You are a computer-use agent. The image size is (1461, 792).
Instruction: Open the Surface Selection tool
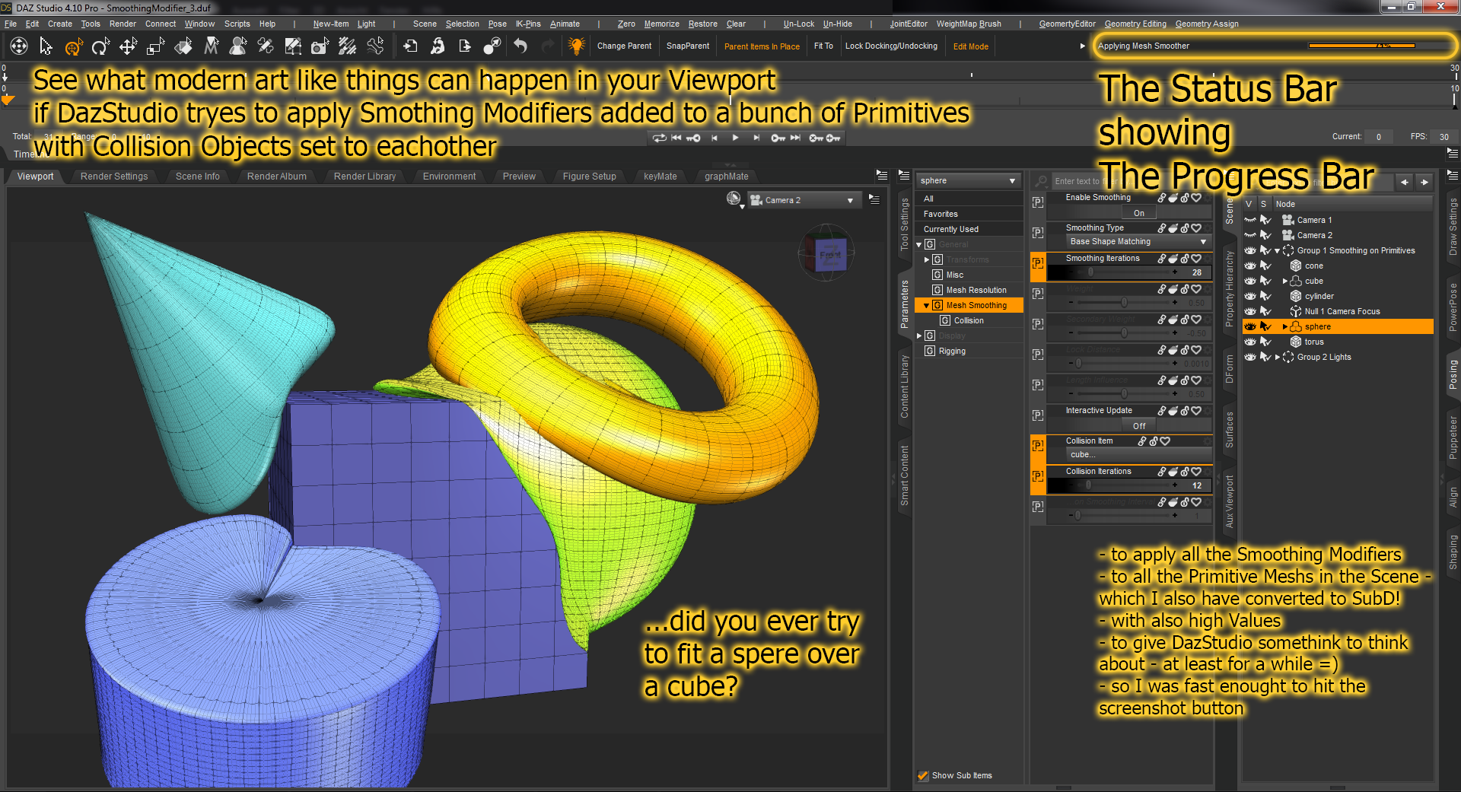click(183, 46)
